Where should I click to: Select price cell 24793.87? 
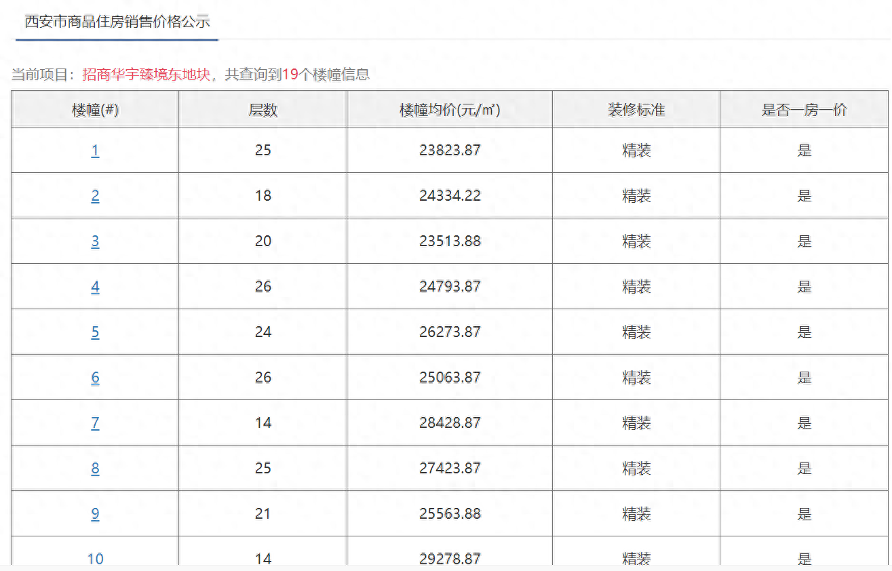tap(450, 287)
